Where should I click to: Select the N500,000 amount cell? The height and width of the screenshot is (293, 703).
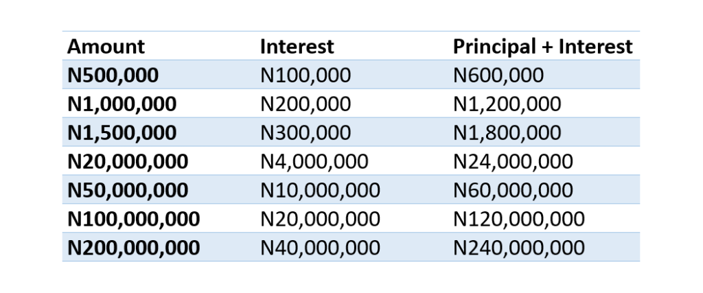point(113,75)
